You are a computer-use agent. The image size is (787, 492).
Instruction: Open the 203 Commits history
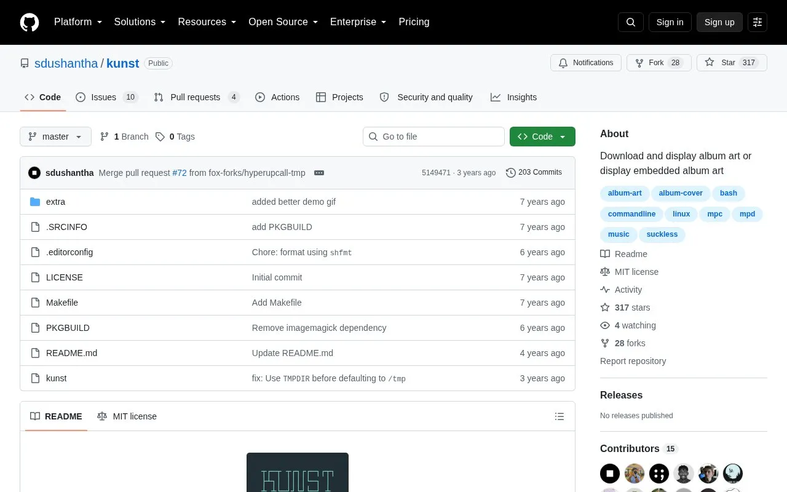coord(534,172)
